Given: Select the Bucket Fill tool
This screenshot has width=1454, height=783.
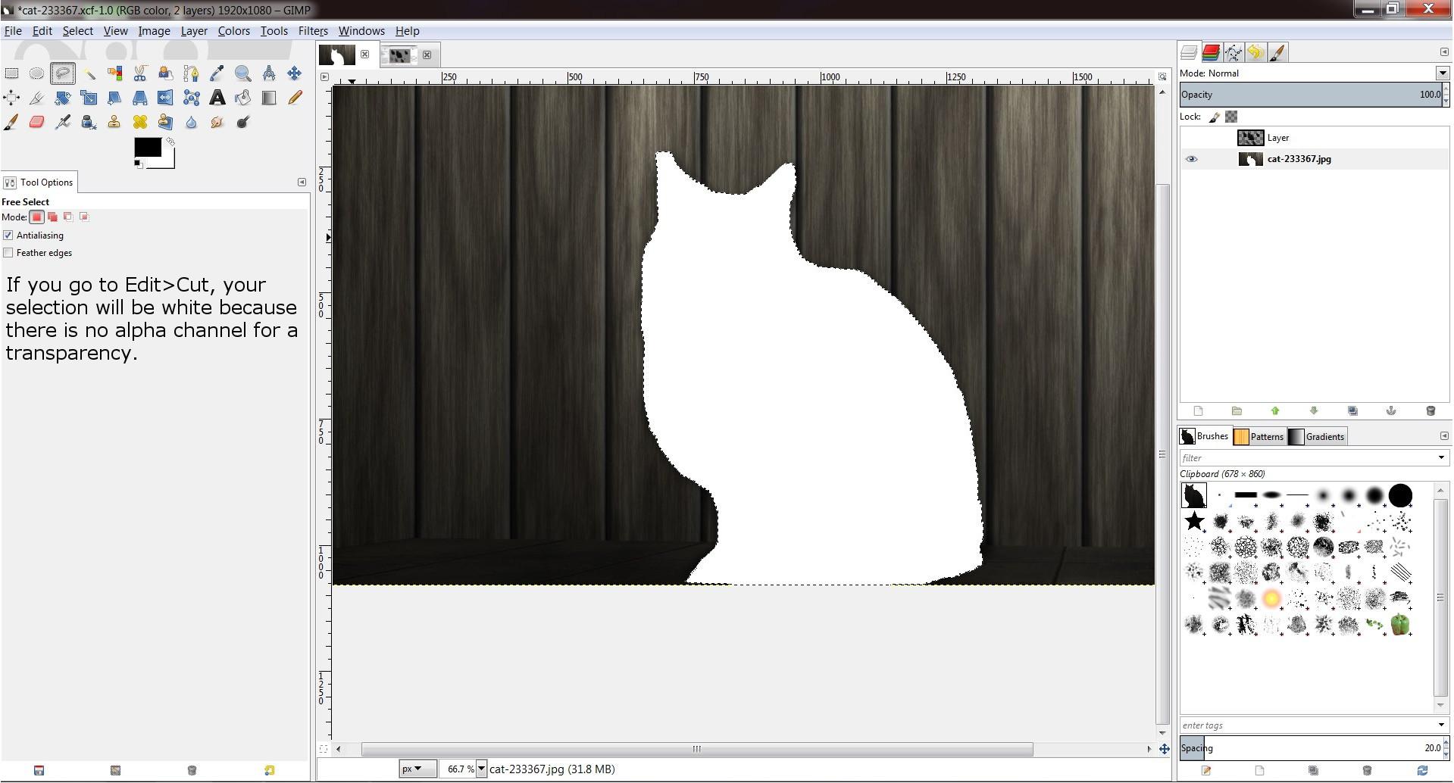Looking at the screenshot, I should [x=242, y=98].
